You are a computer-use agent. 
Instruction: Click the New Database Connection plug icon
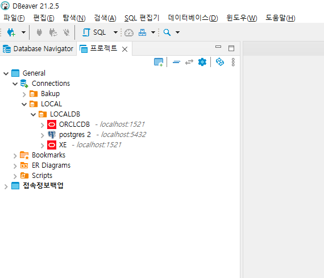pyautogui.click(x=11, y=32)
